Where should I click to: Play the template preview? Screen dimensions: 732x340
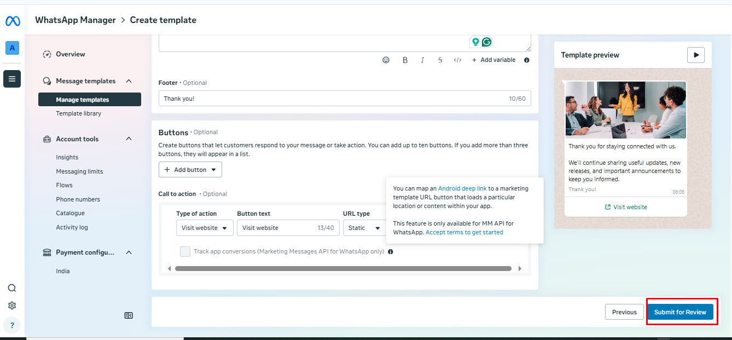[696, 55]
